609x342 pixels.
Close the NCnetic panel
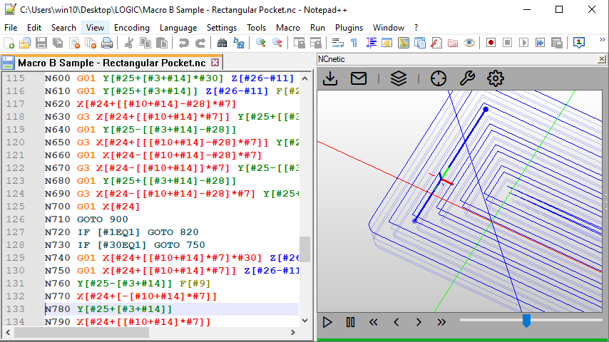point(602,59)
